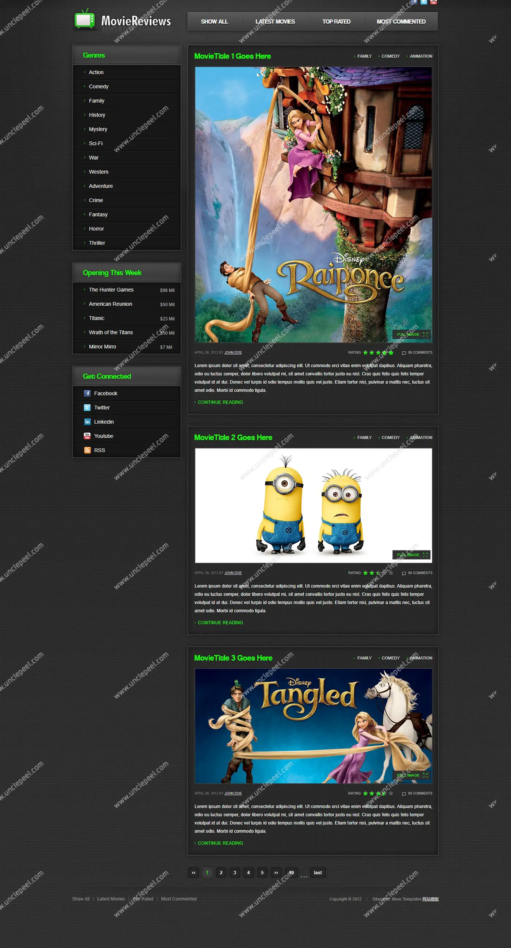Open YouTube icon in top header
511x948 pixels.
(x=434, y=2)
